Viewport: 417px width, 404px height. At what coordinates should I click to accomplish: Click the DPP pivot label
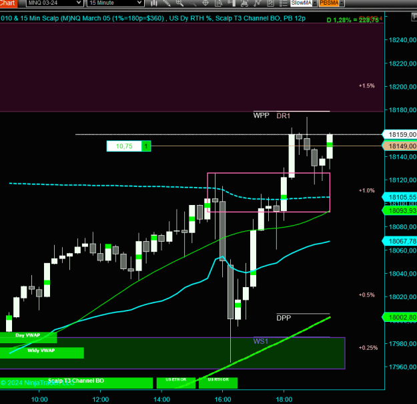pyautogui.click(x=284, y=318)
